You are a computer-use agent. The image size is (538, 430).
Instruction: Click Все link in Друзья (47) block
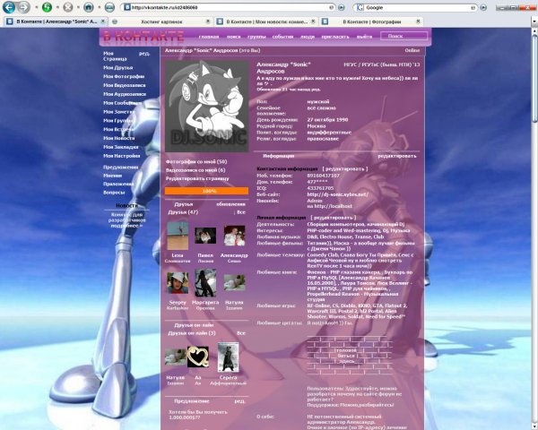241,212
